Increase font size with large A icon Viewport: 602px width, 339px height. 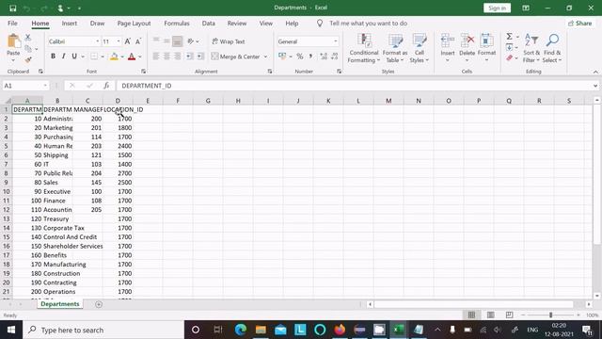click(128, 41)
